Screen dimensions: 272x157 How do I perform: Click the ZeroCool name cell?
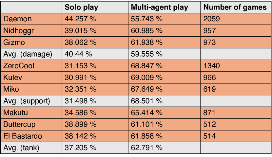tap(19, 66)
